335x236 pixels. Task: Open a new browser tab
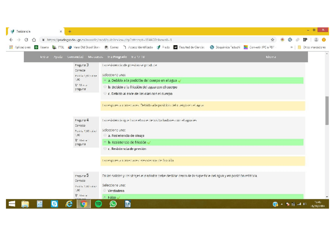coord(70,32)
